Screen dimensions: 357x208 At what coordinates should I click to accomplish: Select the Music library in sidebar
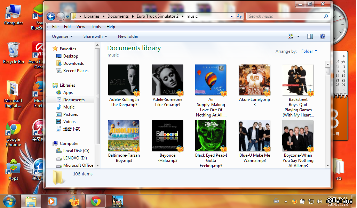point(69,107)
